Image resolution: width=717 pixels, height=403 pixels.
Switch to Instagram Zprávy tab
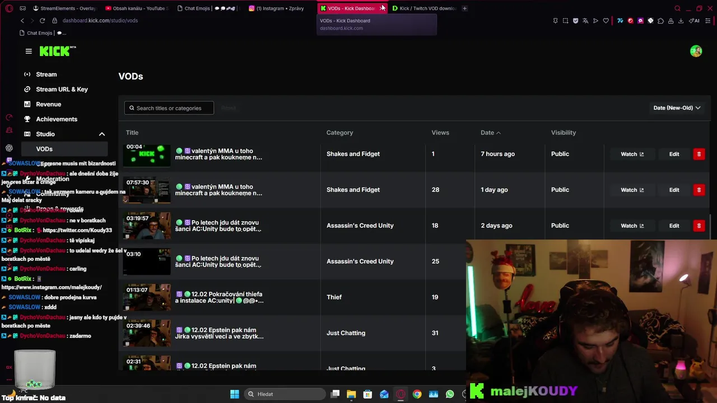tap(280, 8)
